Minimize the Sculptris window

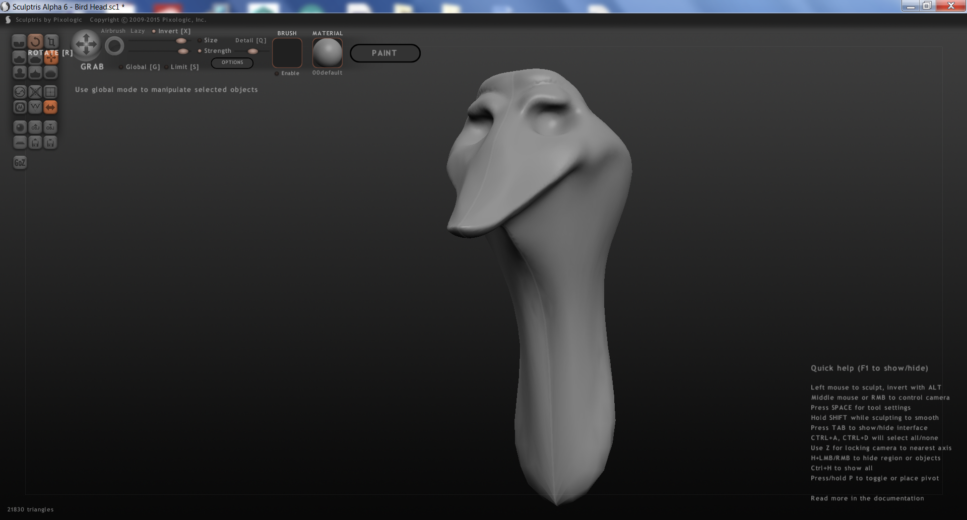tap(911, 6)
